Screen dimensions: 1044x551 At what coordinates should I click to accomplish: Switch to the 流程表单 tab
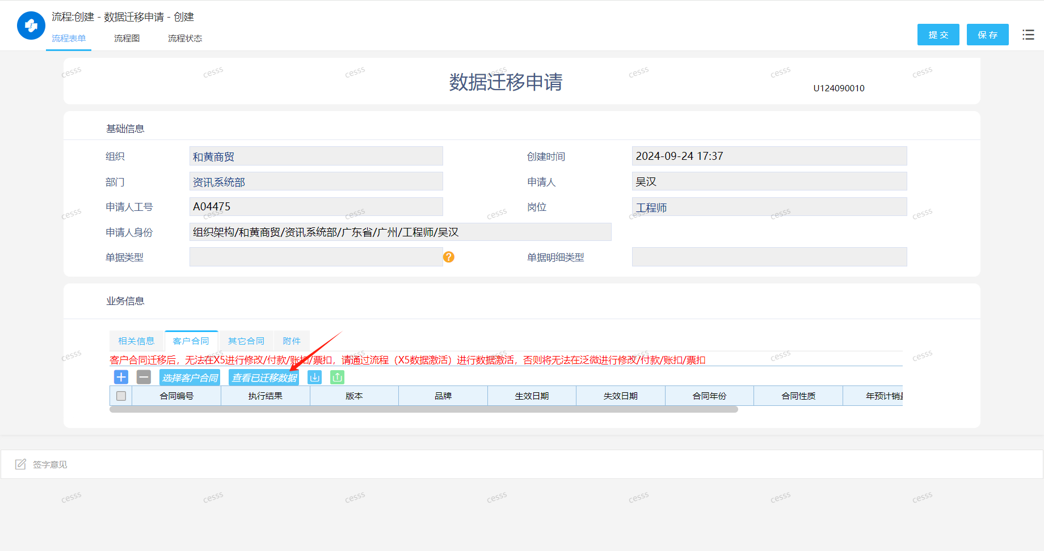point(69,38)
